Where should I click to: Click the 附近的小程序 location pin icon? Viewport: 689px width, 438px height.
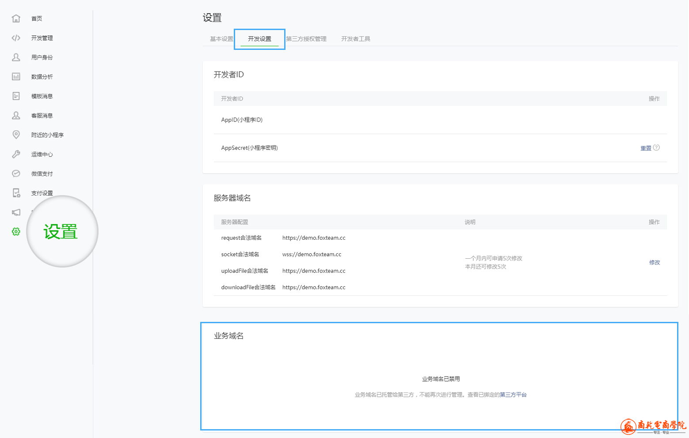coord(16,135)
